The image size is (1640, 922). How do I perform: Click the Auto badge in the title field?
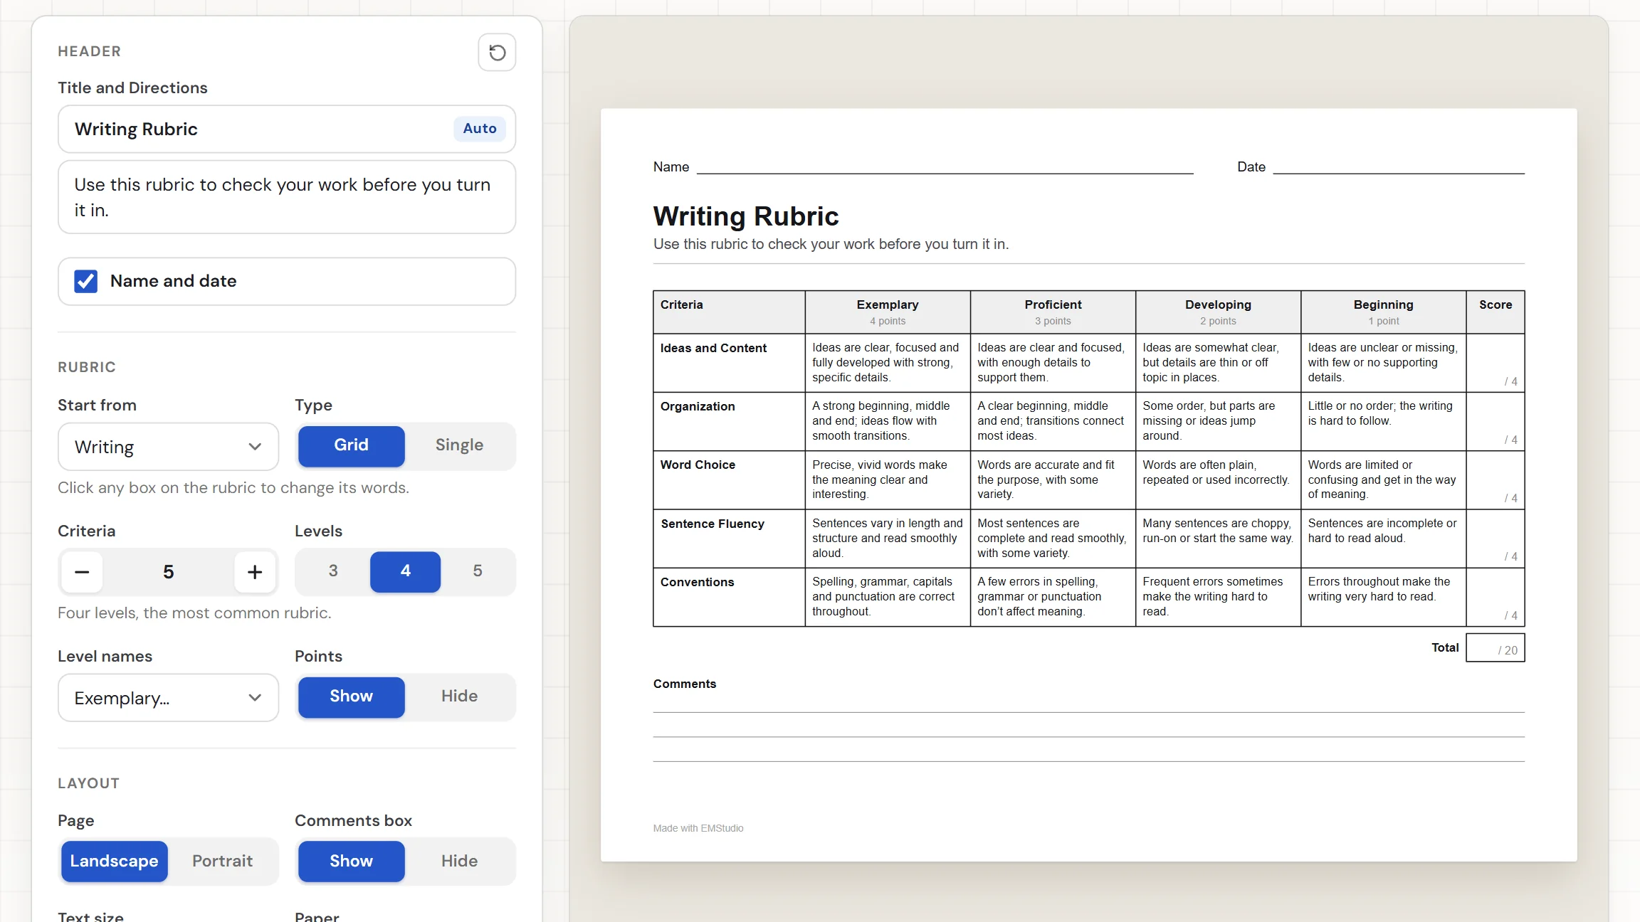pyautogui.click(x=480, y=129)
